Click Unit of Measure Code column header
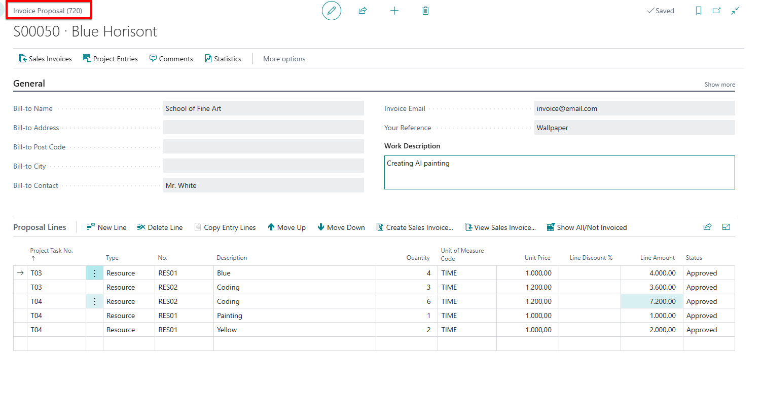Viewport: 763px width, 394px height. click(462, 254)
